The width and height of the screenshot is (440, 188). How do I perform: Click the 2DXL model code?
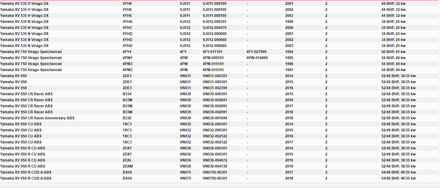127,160
